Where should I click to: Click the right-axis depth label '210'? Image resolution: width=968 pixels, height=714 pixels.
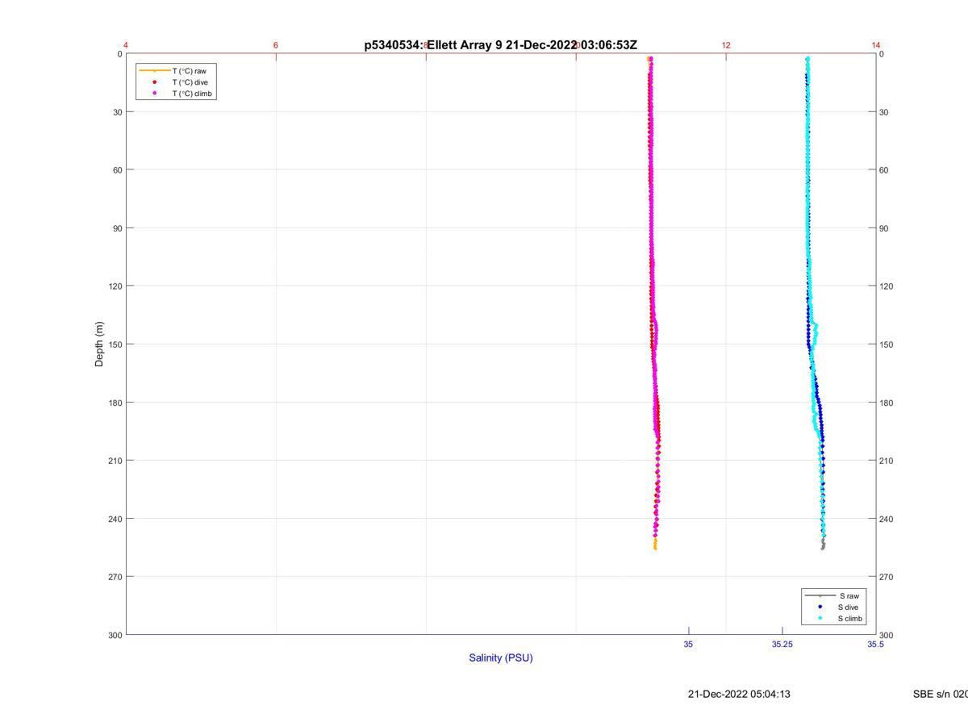point(887,461)
